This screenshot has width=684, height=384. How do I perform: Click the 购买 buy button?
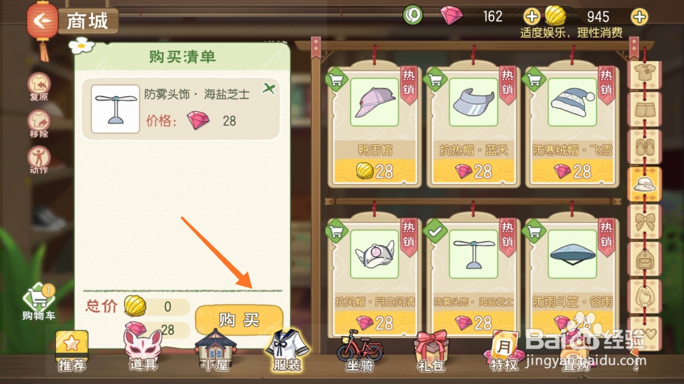click(x=239, y=320)
